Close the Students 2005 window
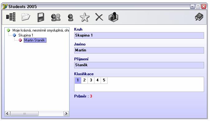This screenshot has height=121, width=210. [x=204, y=6]
